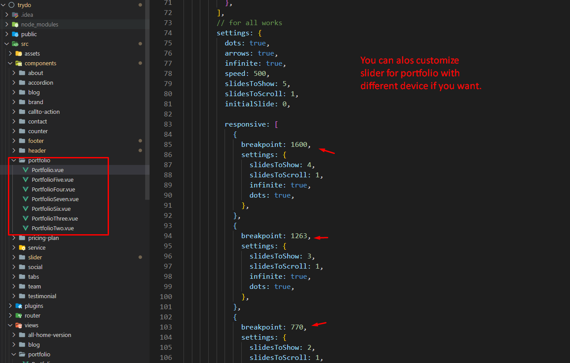
Task: Click the router folder icon
Action: [19, 315]
